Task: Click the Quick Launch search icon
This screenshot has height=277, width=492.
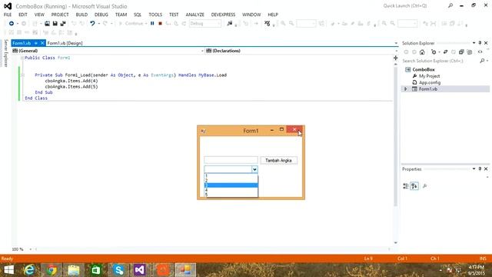Action: click(450, 5)
